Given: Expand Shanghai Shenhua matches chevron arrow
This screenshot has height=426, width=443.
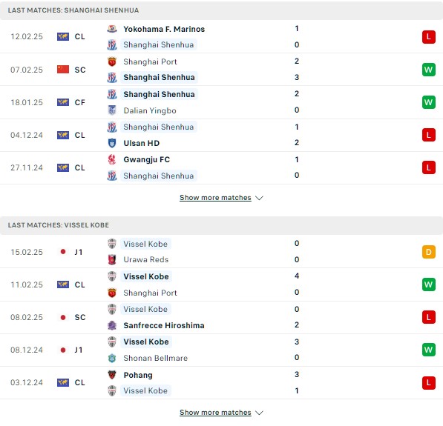Looking at the screenshot, I should click(259, 198).
